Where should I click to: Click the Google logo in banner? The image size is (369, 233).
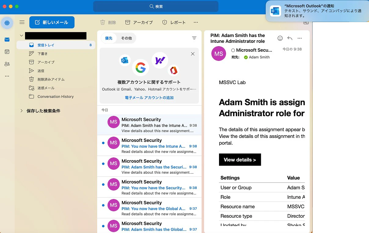pos(141,68)
